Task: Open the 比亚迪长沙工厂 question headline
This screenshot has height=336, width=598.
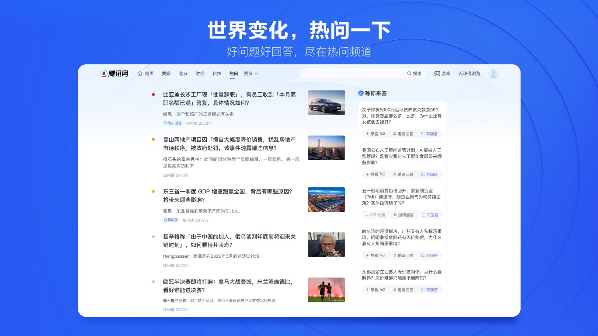Action: coord(230,99)
